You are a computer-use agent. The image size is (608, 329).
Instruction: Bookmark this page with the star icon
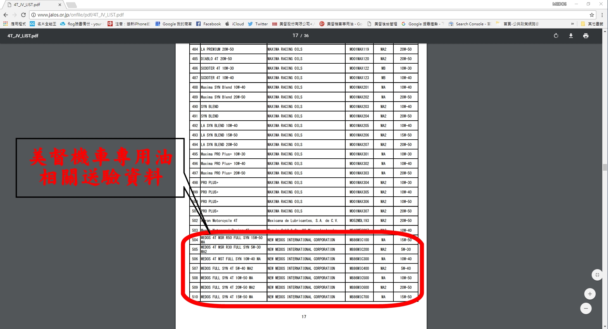(x=592, y=15)
